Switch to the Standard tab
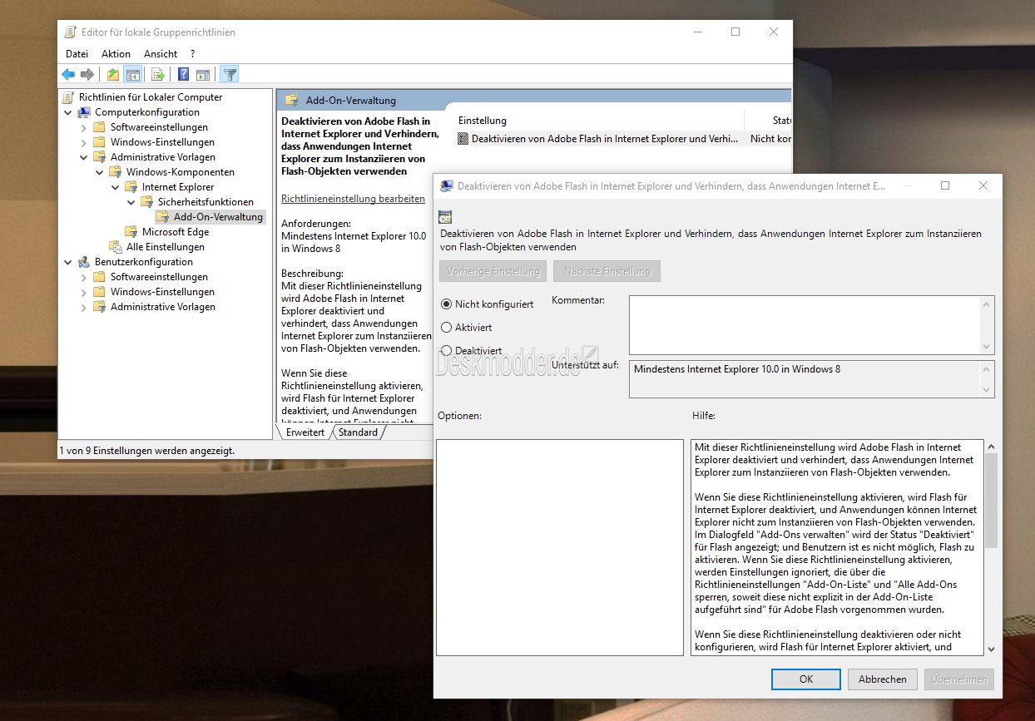Image resolution: width=1035 pixels, height=721 pixels. coord(358,432)
